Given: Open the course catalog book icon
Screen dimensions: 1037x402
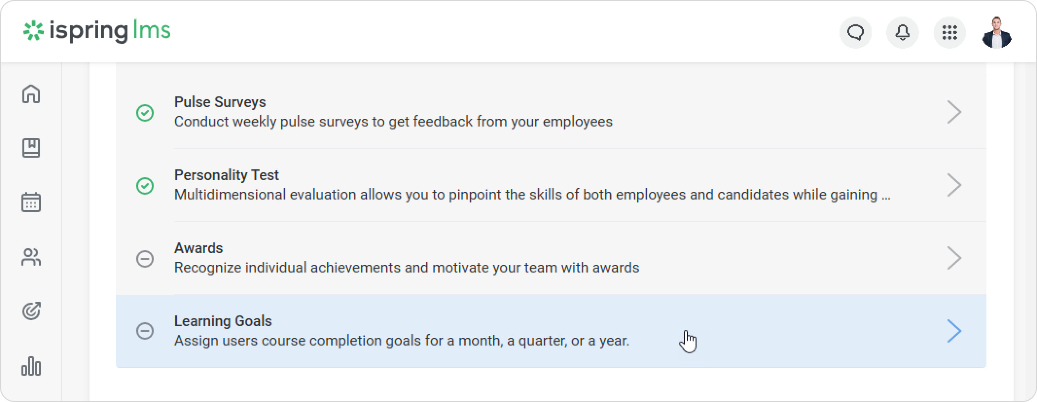Looking at the screenshot, I should (31, 148).
